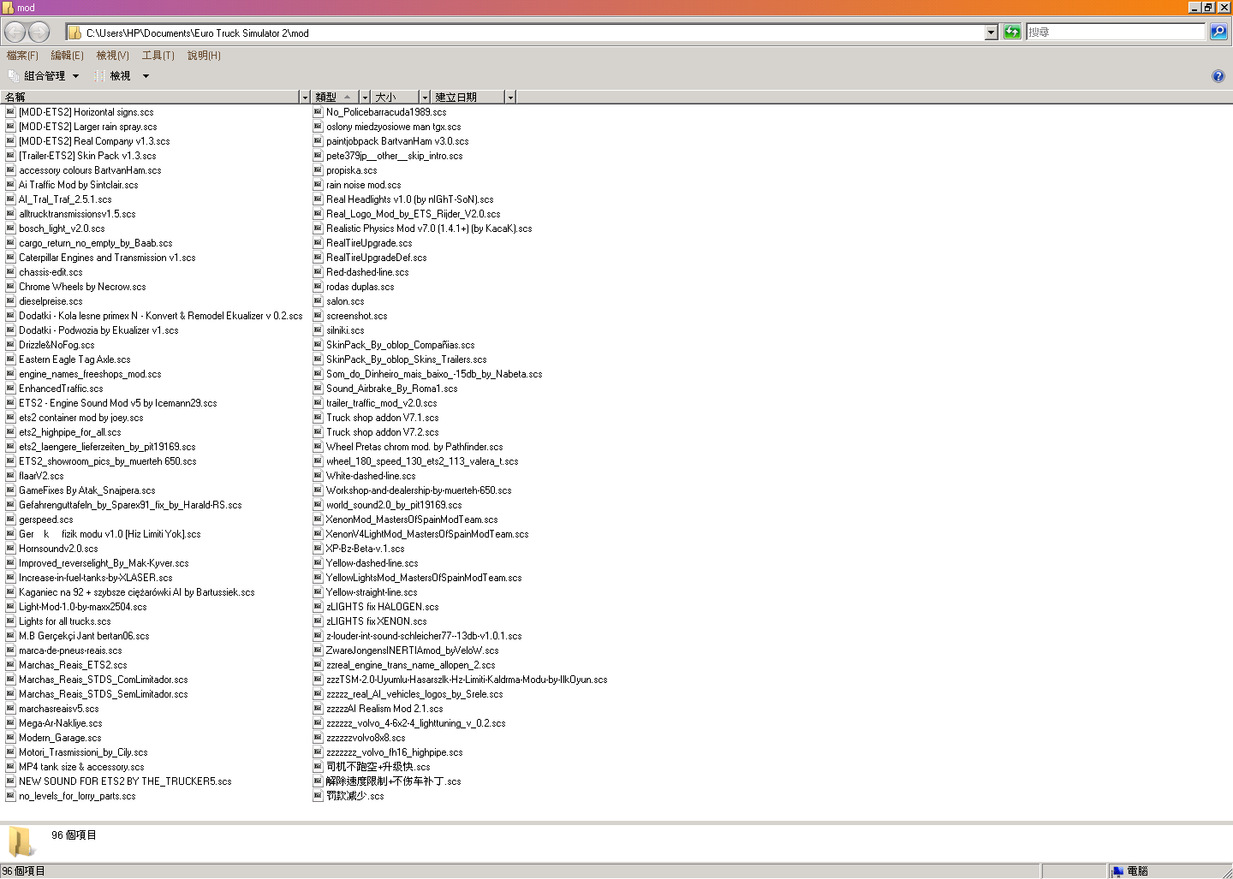Click the computer icon in the status bar
Viewport: 1233px width, 879px height.
pos(1117,871)
